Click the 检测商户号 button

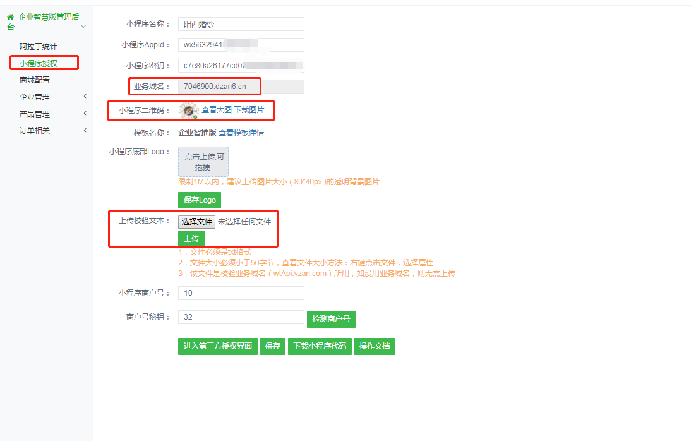(331, 319)
